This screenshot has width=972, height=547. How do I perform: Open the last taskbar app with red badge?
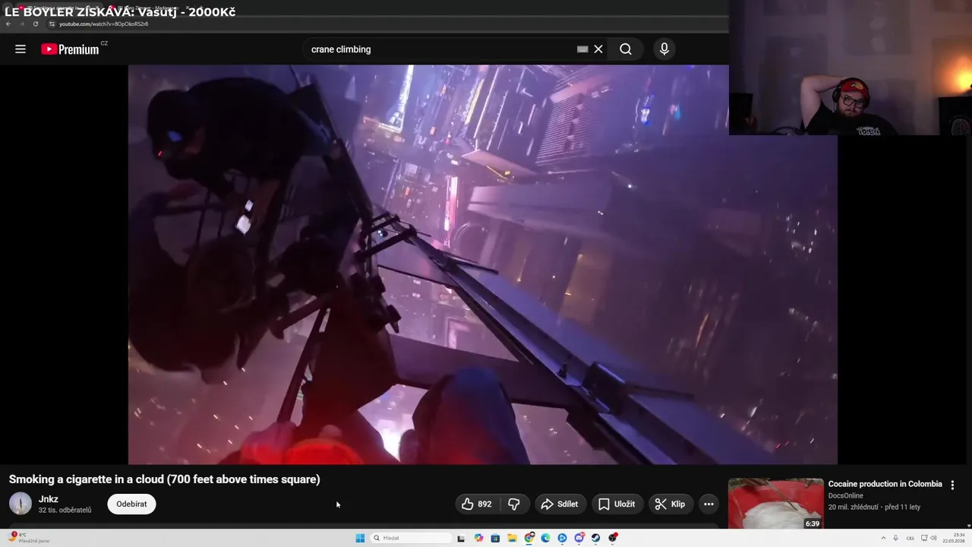pyautogui.click(x=613, y=538)
